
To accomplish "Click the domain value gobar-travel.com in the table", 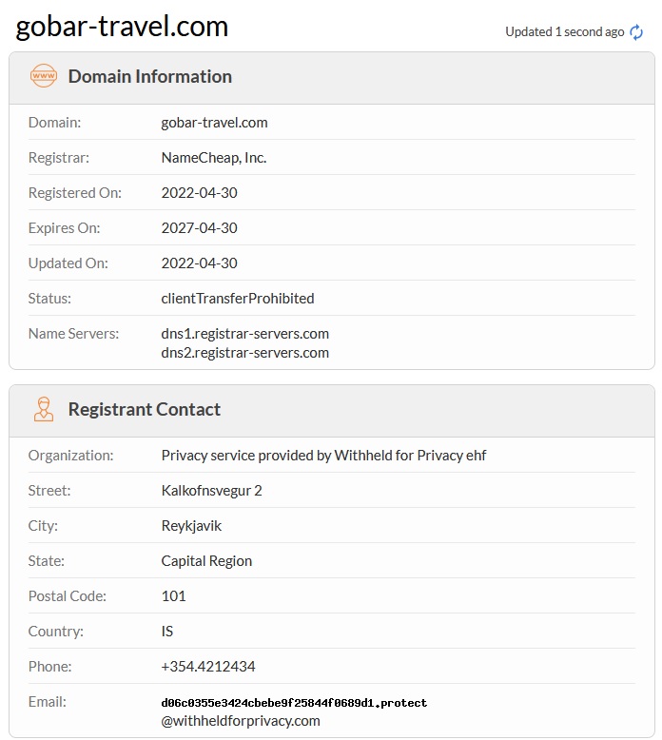I will coord(214,123).
